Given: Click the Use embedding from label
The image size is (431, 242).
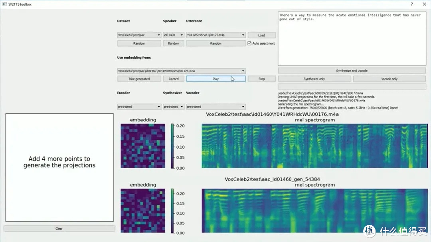Looking at the screenshot, I should [134, 58].
